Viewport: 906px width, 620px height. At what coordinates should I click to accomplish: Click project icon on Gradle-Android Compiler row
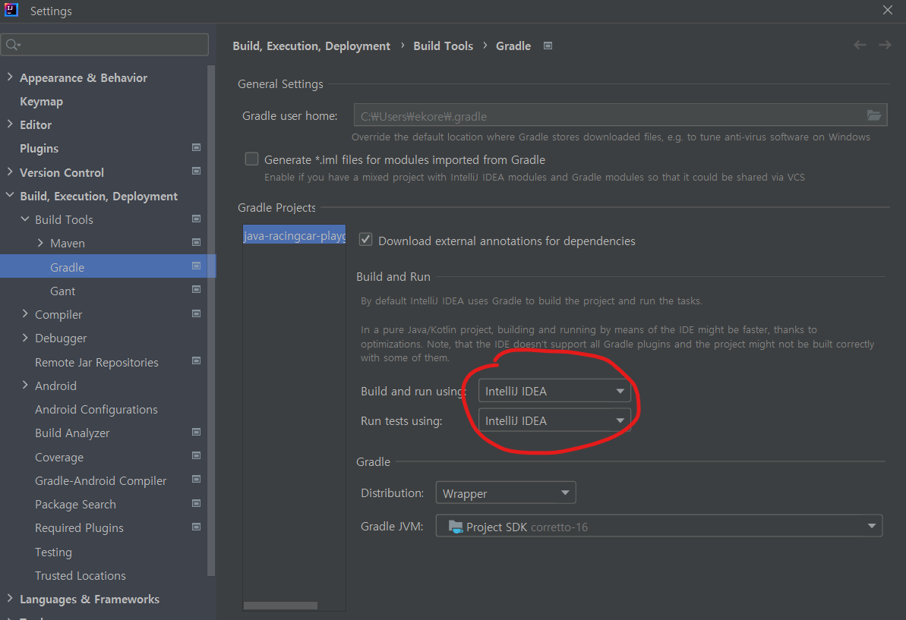pyautogui.click(x=197, y=480)
